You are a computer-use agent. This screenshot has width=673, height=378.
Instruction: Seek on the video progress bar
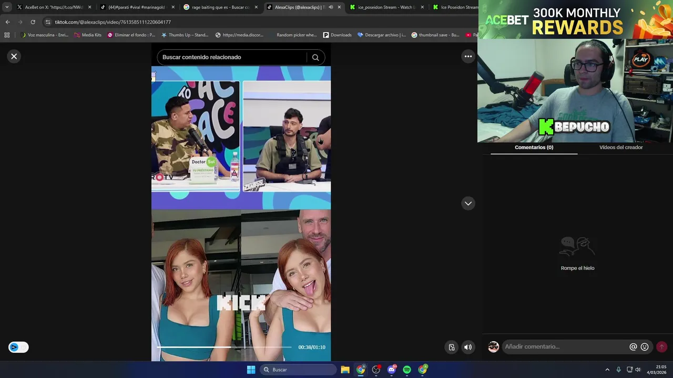[x=224, y=347]
